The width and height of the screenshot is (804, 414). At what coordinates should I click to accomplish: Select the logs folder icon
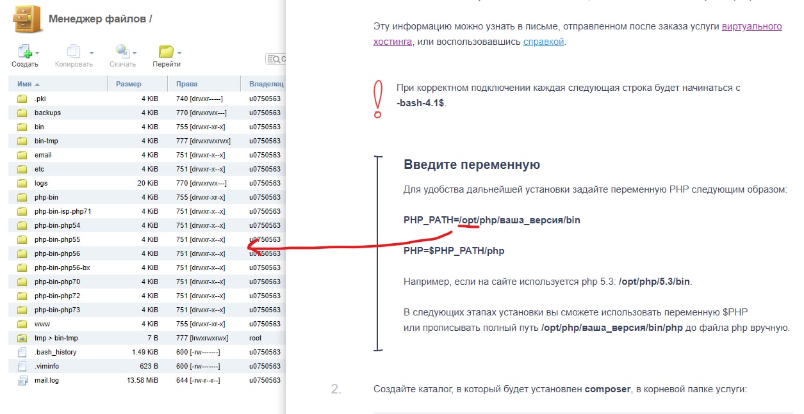pyautogui.click(x=22, y=183)
